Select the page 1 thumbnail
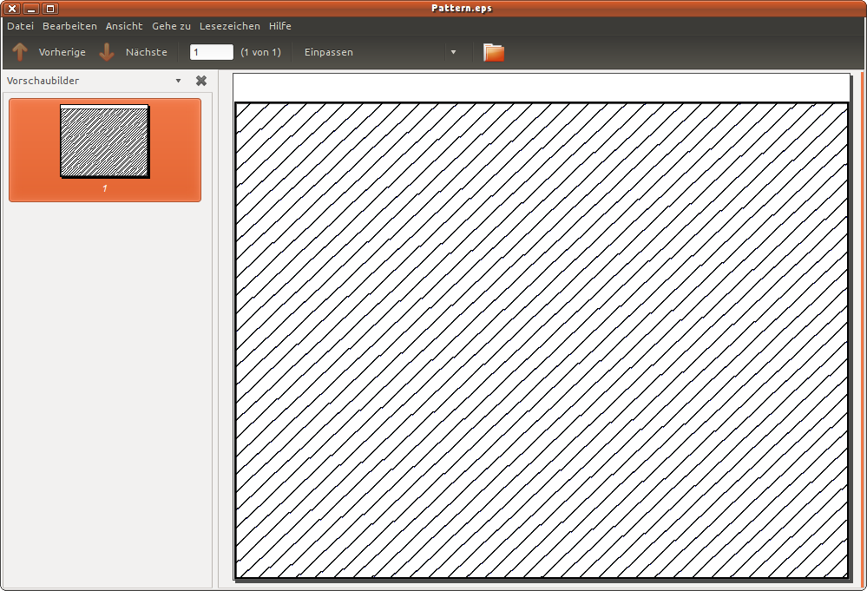Image resolution: width=867 pixels, height=591 pixels. pos(105,141)
